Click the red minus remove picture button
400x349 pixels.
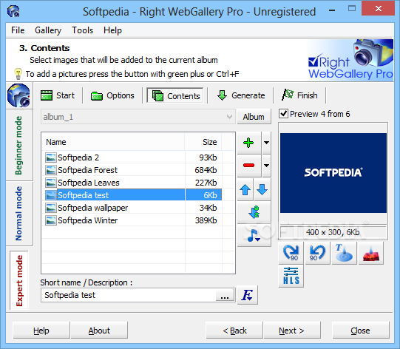[x=248, y=166]
